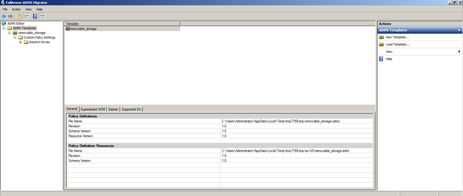Restore down the ADMX Migrator window
This screenshot has width=463, height=196.
(455, 2)
